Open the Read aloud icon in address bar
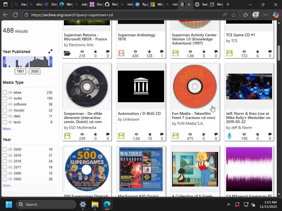The width and height of the screenshot is (282, 211). (225, 15)
